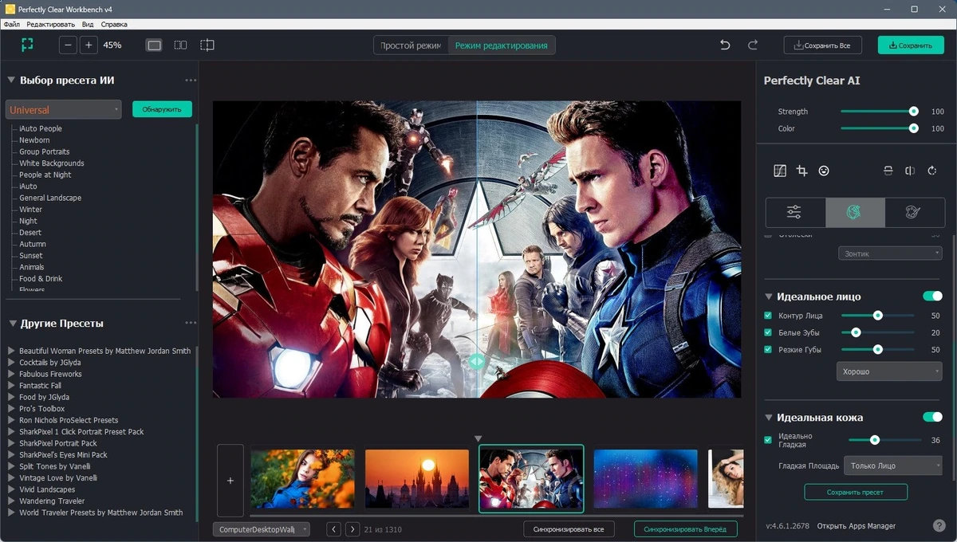The height and width of the screenshot is (542, 957).
Task: Click the Perfectly Clear logo icon
Action: [x=28, y=45]
